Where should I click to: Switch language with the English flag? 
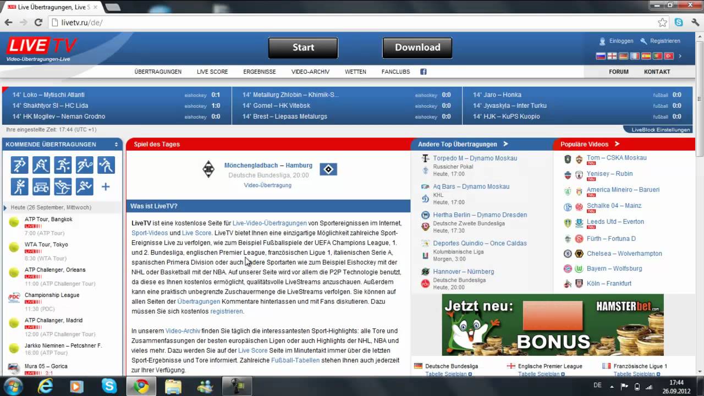click(612, 56)
